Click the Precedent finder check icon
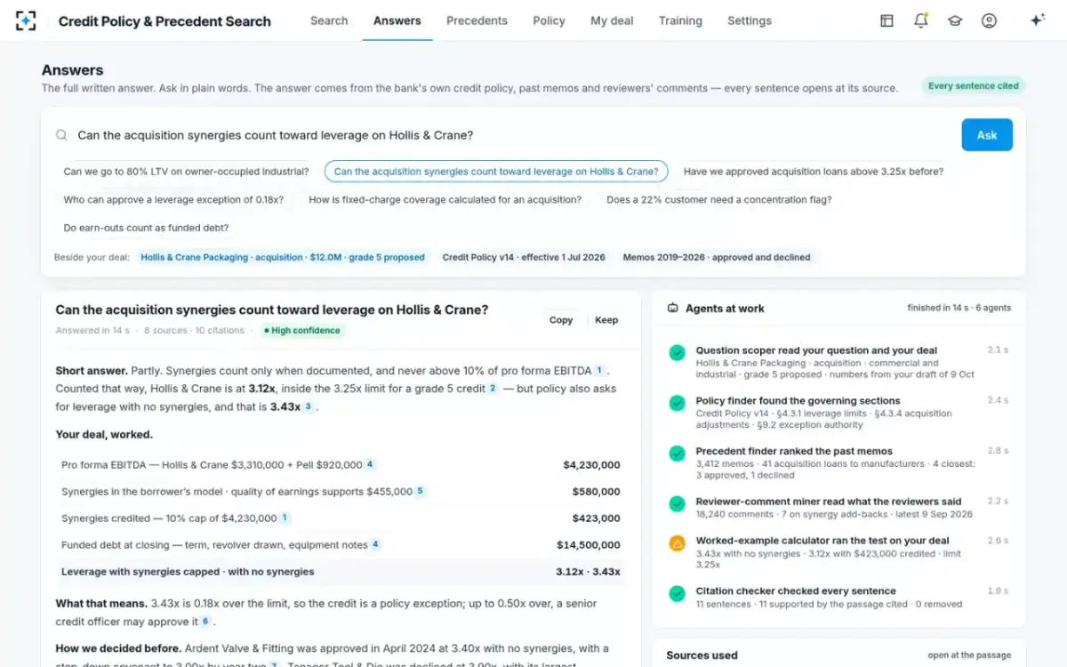The image size is (1067, 667). coord(677,454)
